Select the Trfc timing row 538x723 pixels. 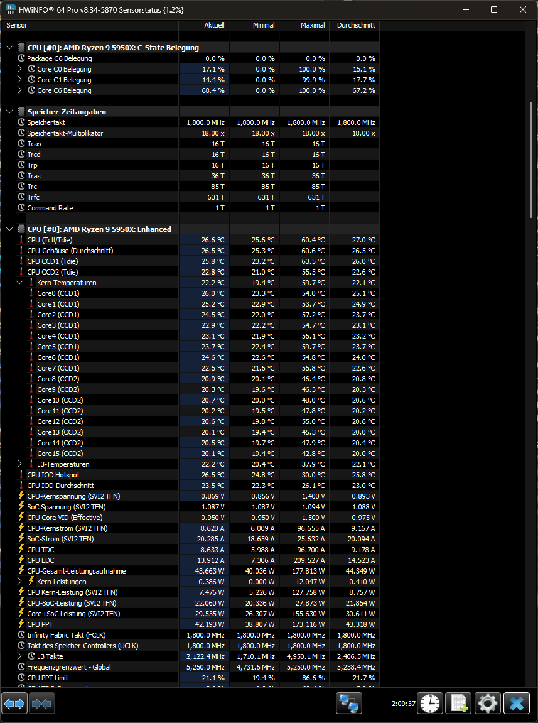190,197
